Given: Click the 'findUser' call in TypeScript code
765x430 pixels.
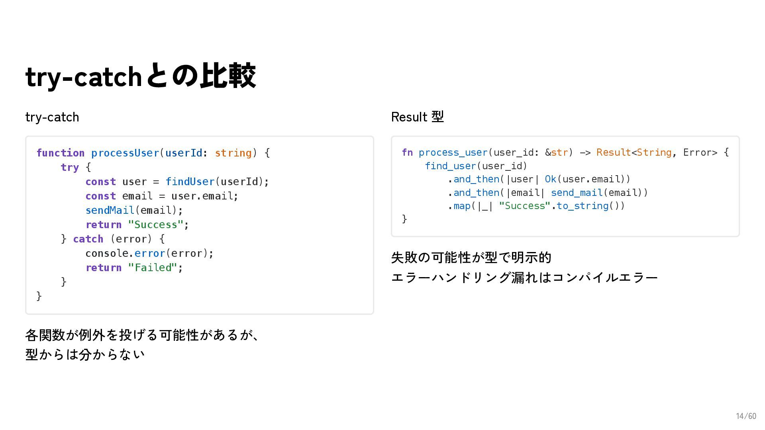Looking at the screenshot, I should 190,182.
